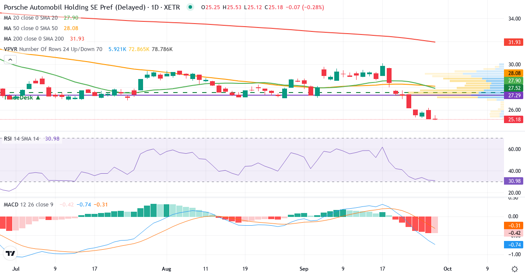
Task: Click the close price C25.18 change text
Action: click(x=294, y=7)
